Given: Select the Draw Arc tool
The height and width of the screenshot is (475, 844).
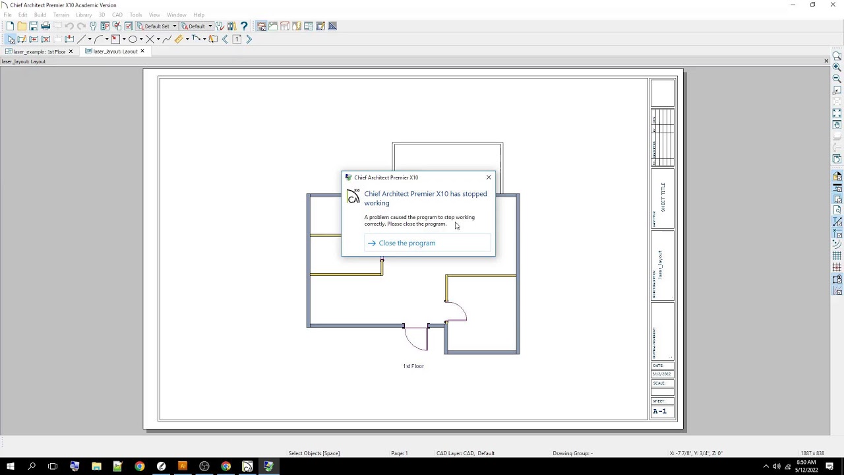Looking at the screenshot, I should [x=99, y=39].
